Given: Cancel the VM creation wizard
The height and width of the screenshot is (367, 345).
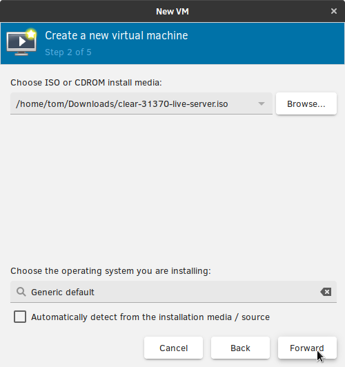Looking at the screenshot, I should pos(173,348).
